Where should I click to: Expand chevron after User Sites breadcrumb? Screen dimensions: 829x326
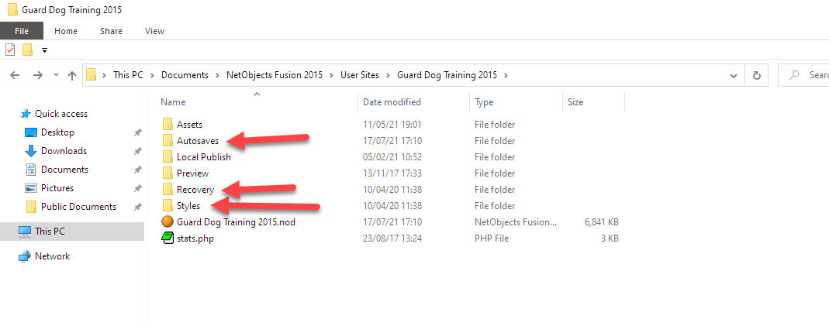click(389, 75)
